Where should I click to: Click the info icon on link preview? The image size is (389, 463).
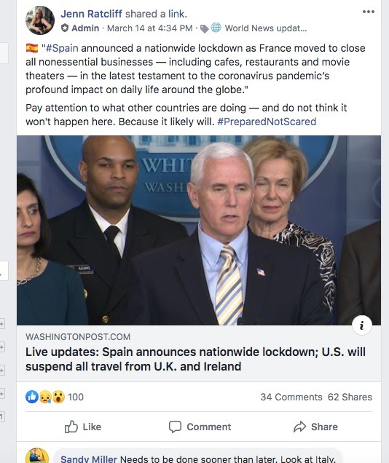(x=362, y=325)
